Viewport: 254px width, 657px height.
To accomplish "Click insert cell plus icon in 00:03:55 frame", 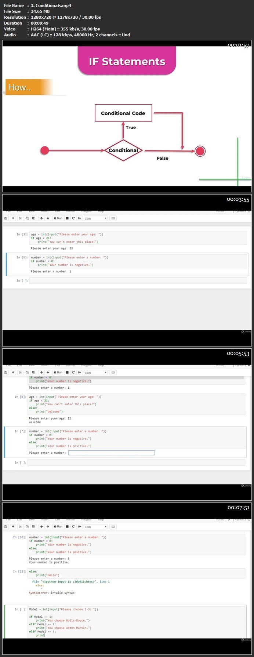I will pos(13,218).
